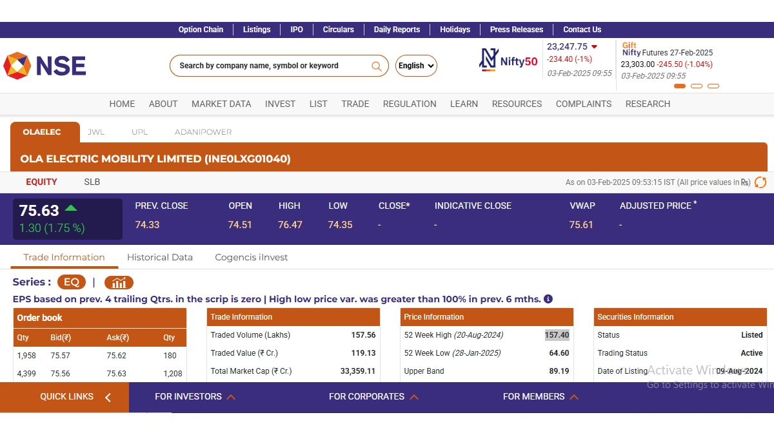
Task: Click the company search input field
Action: pos(271,66)
